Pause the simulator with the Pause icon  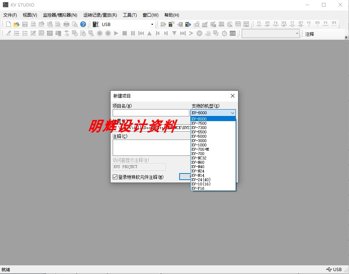pyautogui.click(x=133, y=33)
